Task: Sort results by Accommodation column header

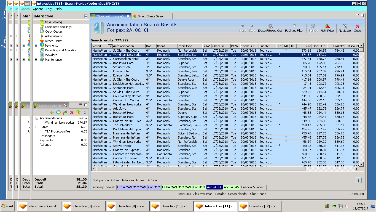Action: 129,46
